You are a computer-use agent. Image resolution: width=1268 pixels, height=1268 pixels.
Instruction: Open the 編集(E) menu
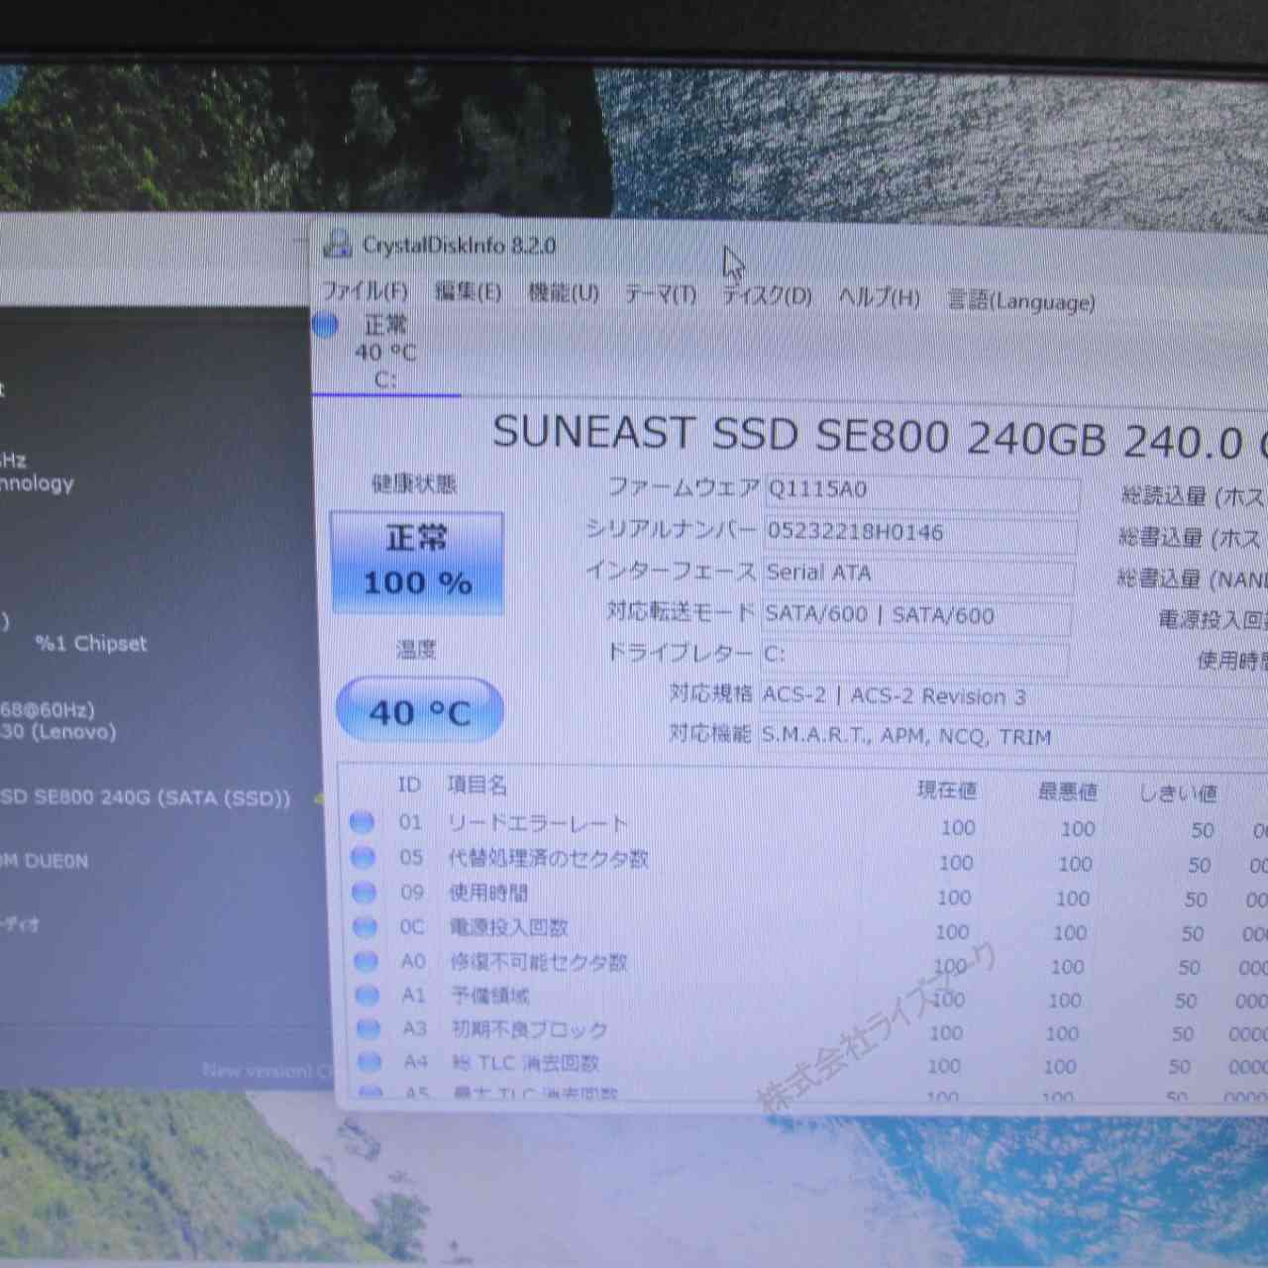[x=468, y=292]
